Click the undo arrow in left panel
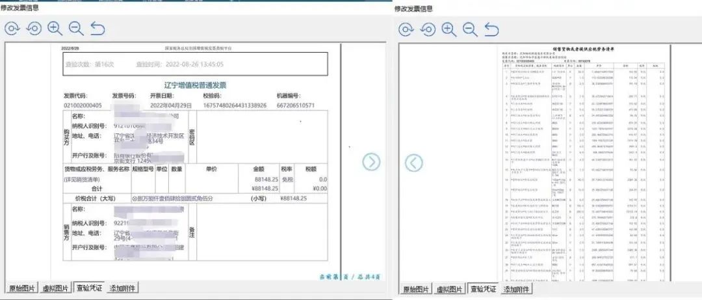Image resolution: width=702 pixels, height=300 pixels. click(x=97, y=29)
